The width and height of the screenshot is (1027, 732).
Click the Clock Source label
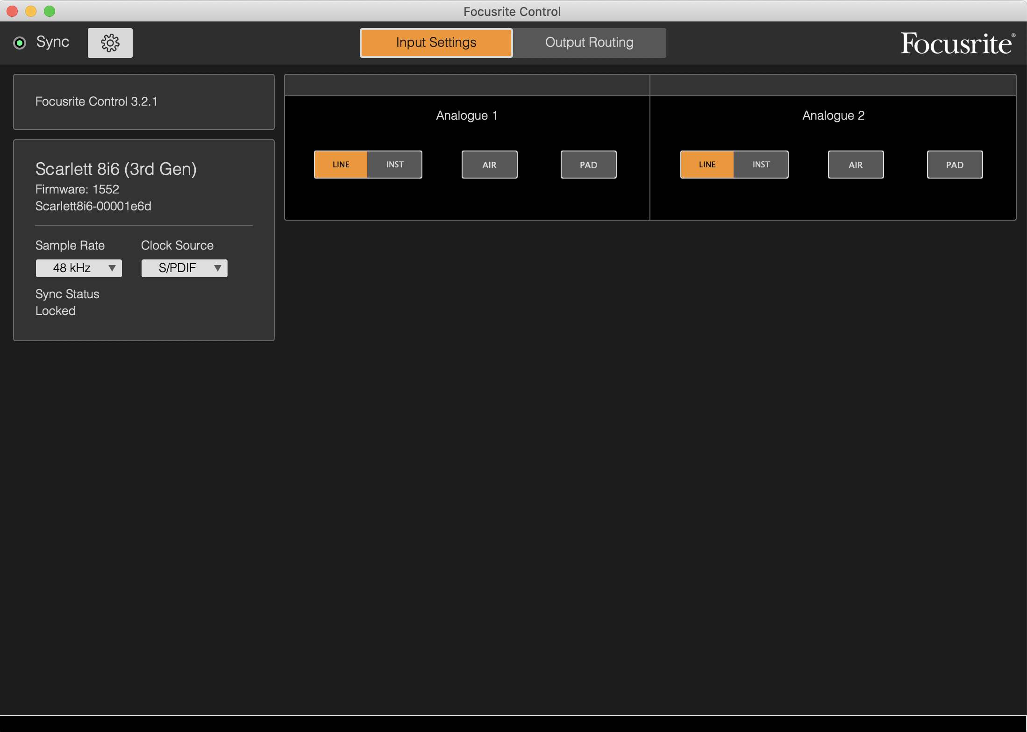177,245
